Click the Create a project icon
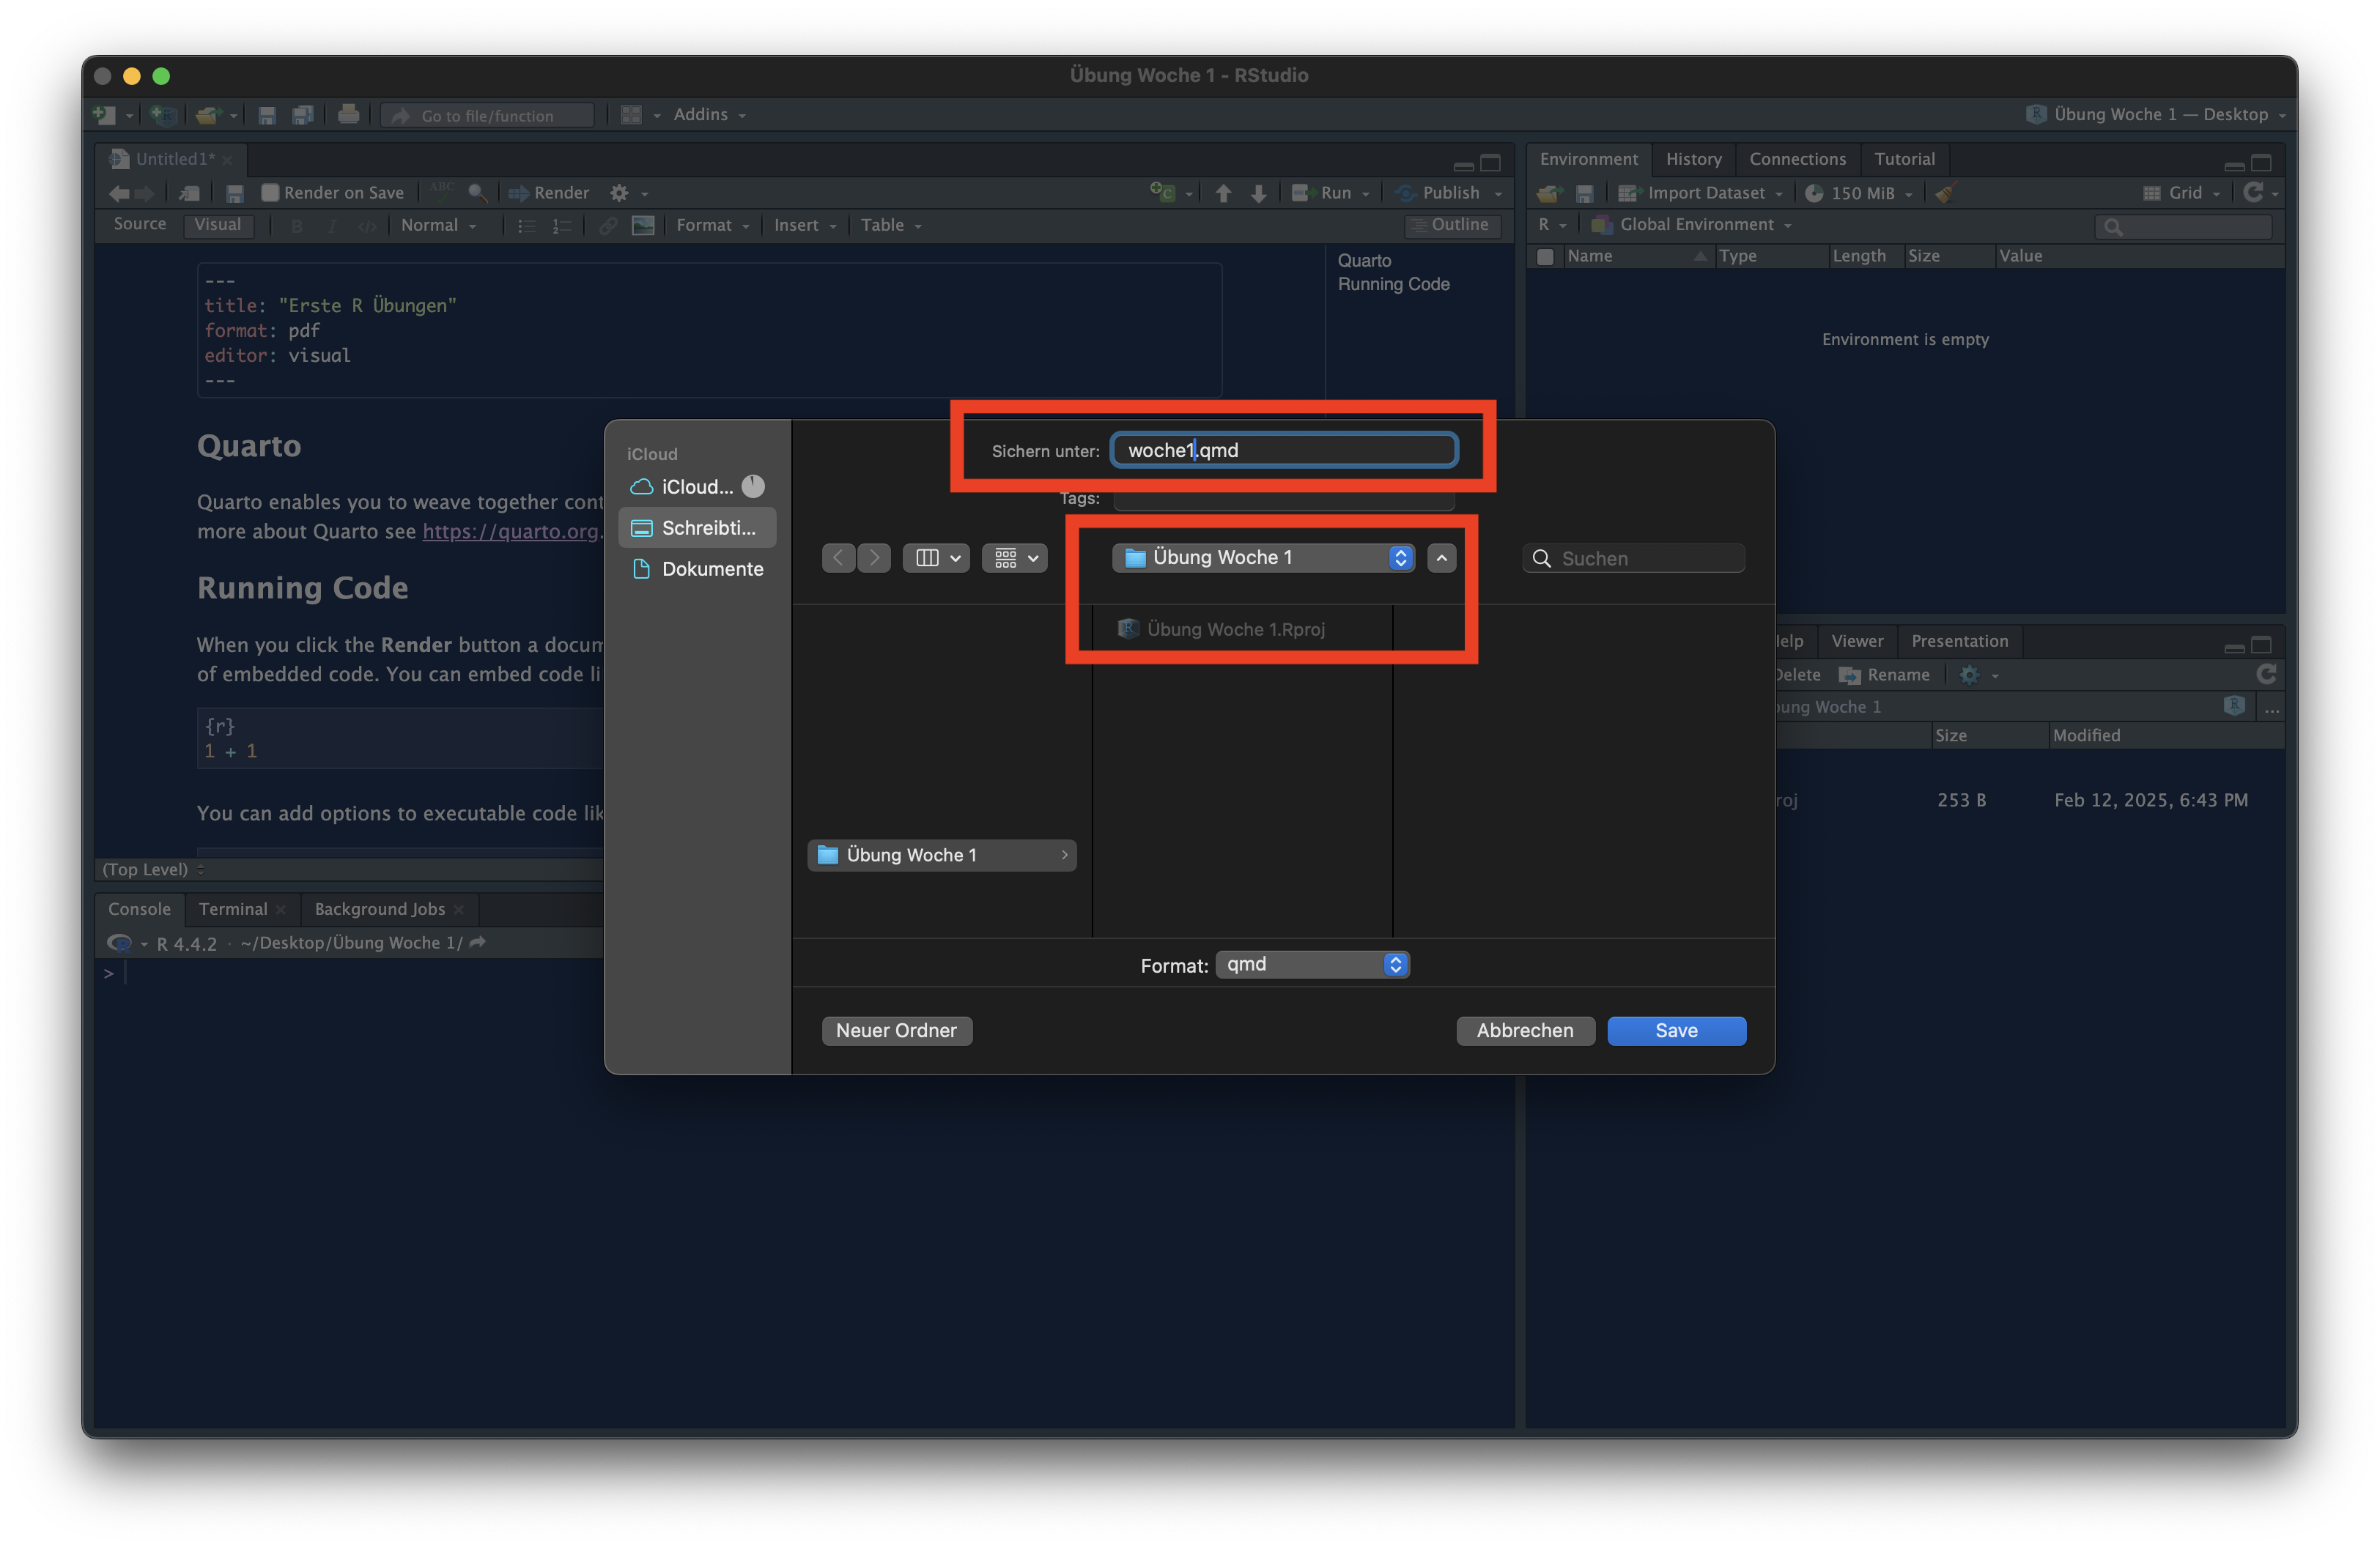This screenshot has height=1547, width=2380. click(163, 115)
